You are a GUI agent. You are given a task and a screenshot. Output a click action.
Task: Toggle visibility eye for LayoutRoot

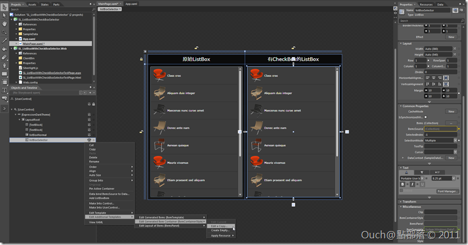point(89,119)
